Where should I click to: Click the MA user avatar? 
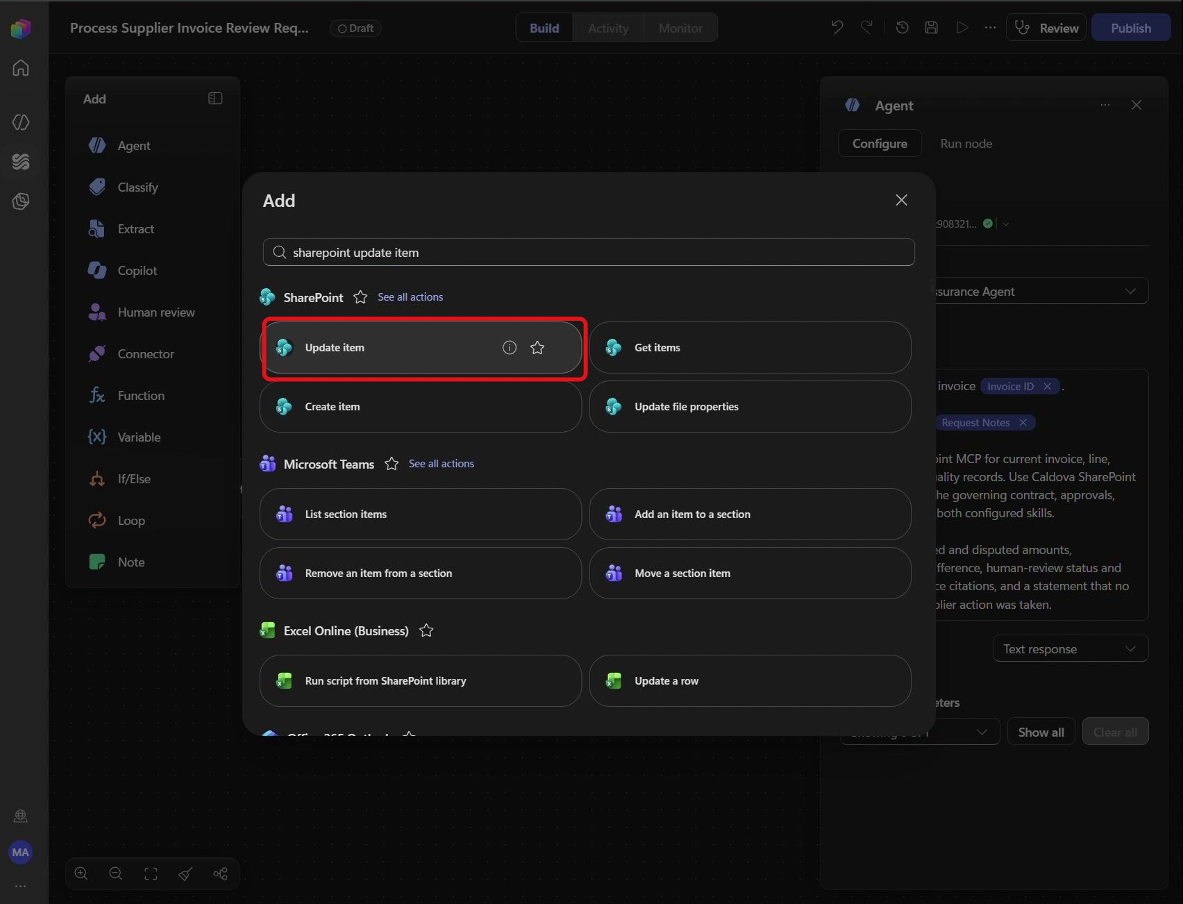21,853
